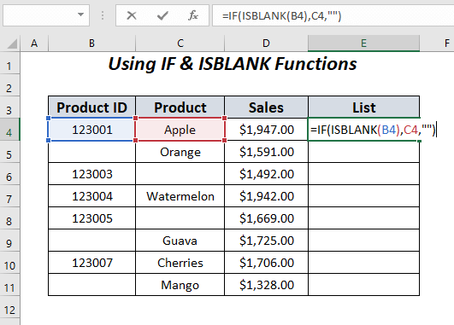Select column C header

pyautogui.click(x=180, y=44)
